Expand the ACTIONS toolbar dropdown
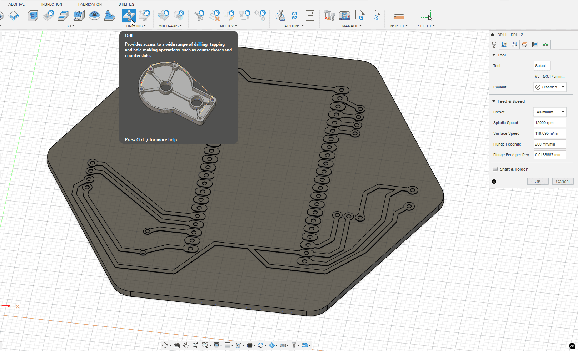This screenshot has height=351, width=578. click(x=294, y=26)
